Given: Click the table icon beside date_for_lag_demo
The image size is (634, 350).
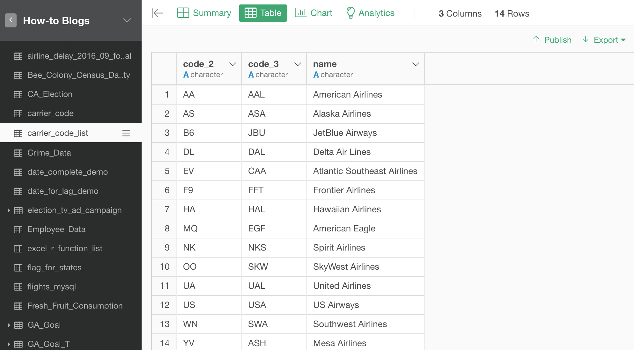Looking at the screenshot, I should 18,191.
